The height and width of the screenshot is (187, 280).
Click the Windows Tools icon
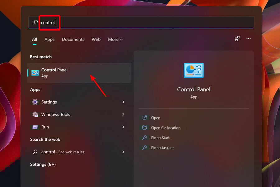35,114
